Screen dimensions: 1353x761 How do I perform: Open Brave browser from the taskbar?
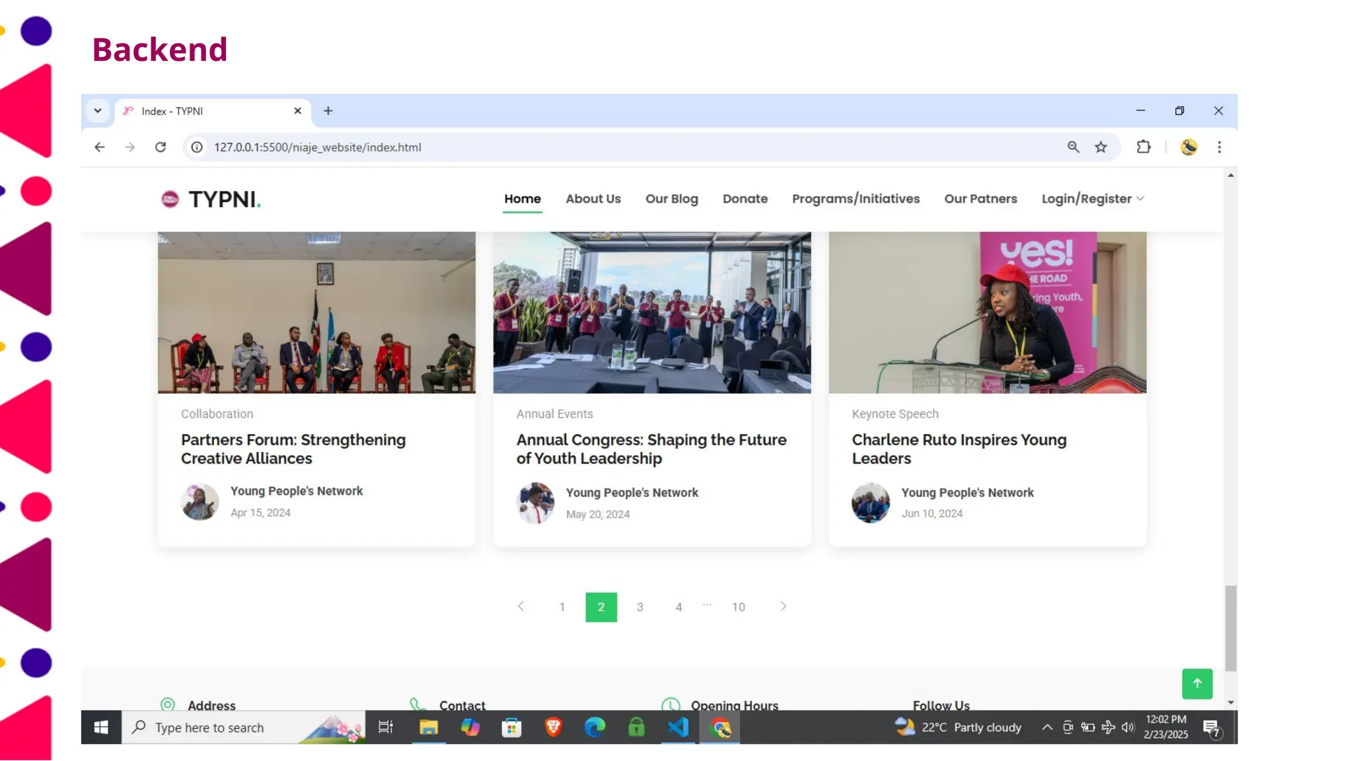click(554, 727)
